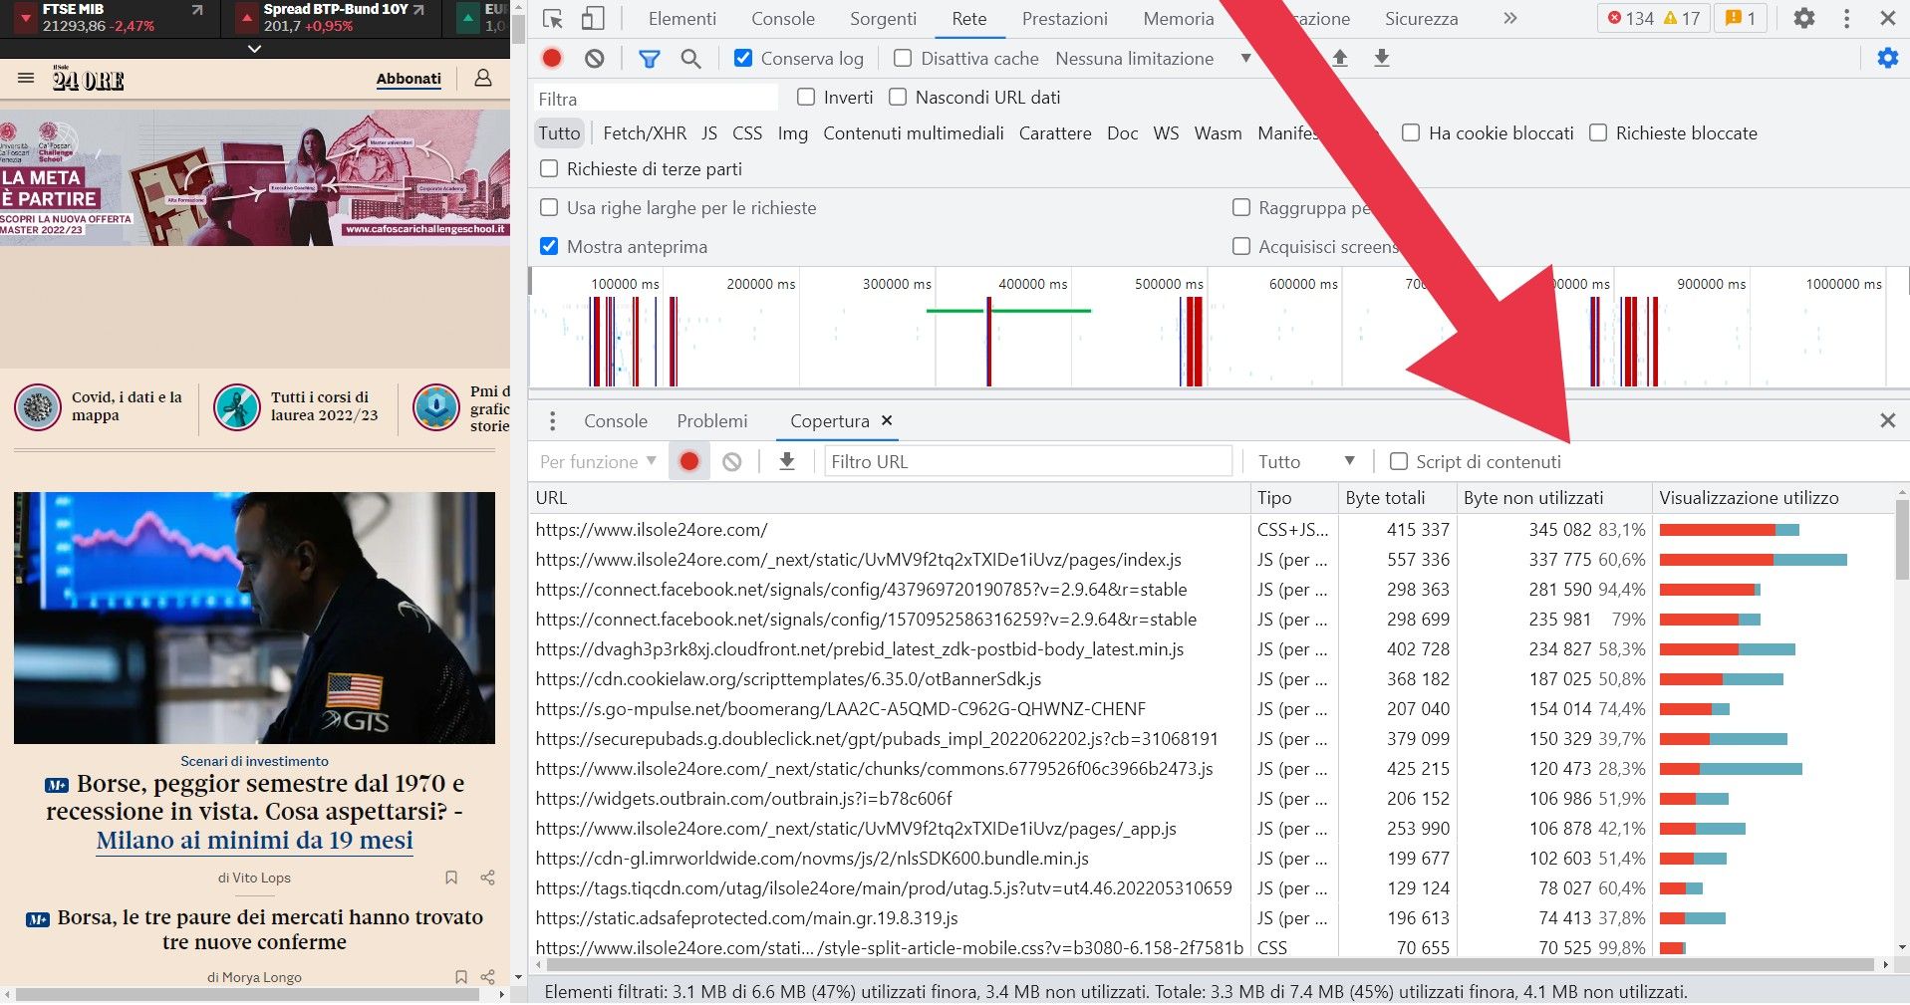Check Script di contenuti
This screenshot has height=1005, width=1910.
click(x=1399, y=461)
